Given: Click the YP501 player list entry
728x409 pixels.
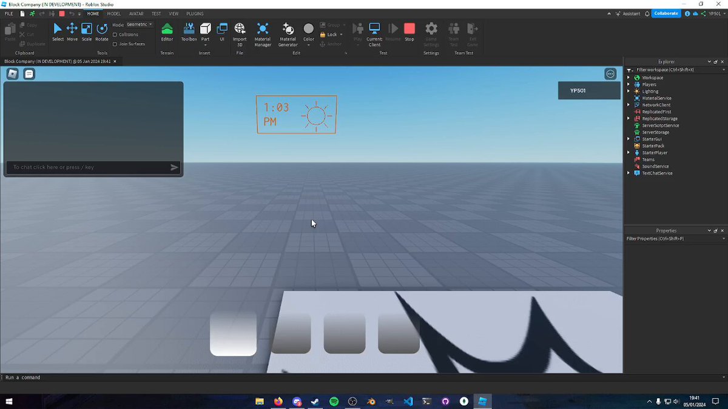Looking at the screenshot, I should 589,91.
